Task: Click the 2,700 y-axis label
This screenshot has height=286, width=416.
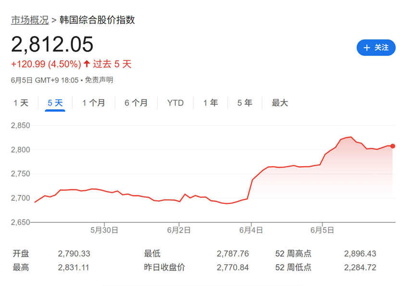Action: coord(20,198)
